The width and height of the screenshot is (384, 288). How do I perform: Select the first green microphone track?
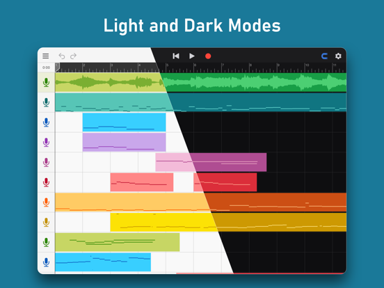(x=47, y=83)
